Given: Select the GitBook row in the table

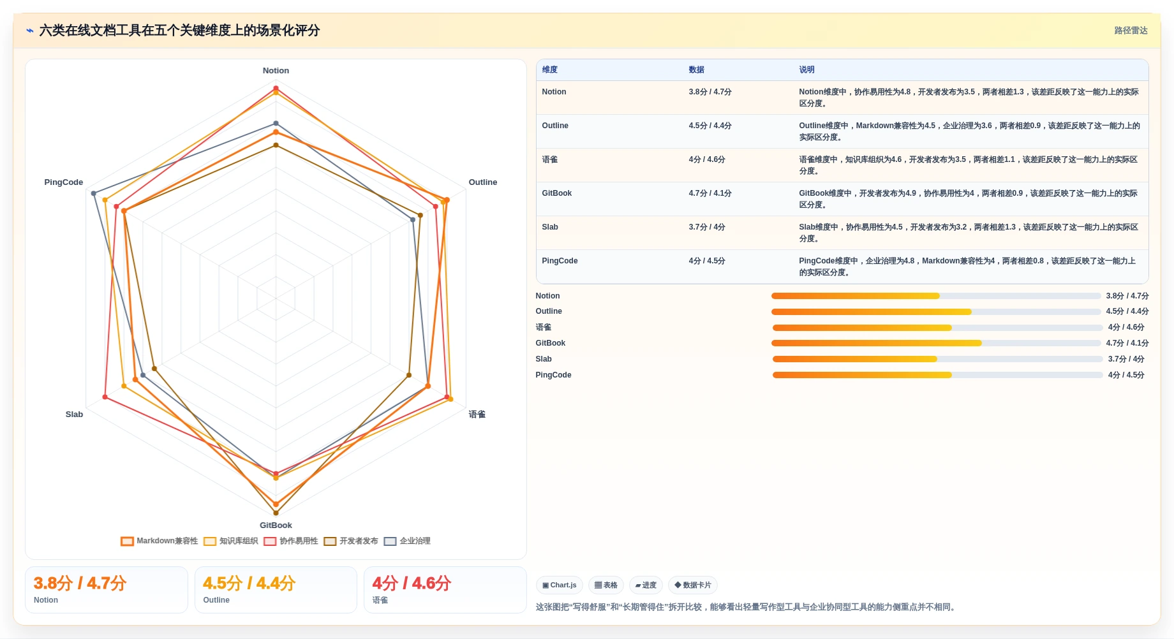Looking at the screenshot, I should click(x=842, y=199).
